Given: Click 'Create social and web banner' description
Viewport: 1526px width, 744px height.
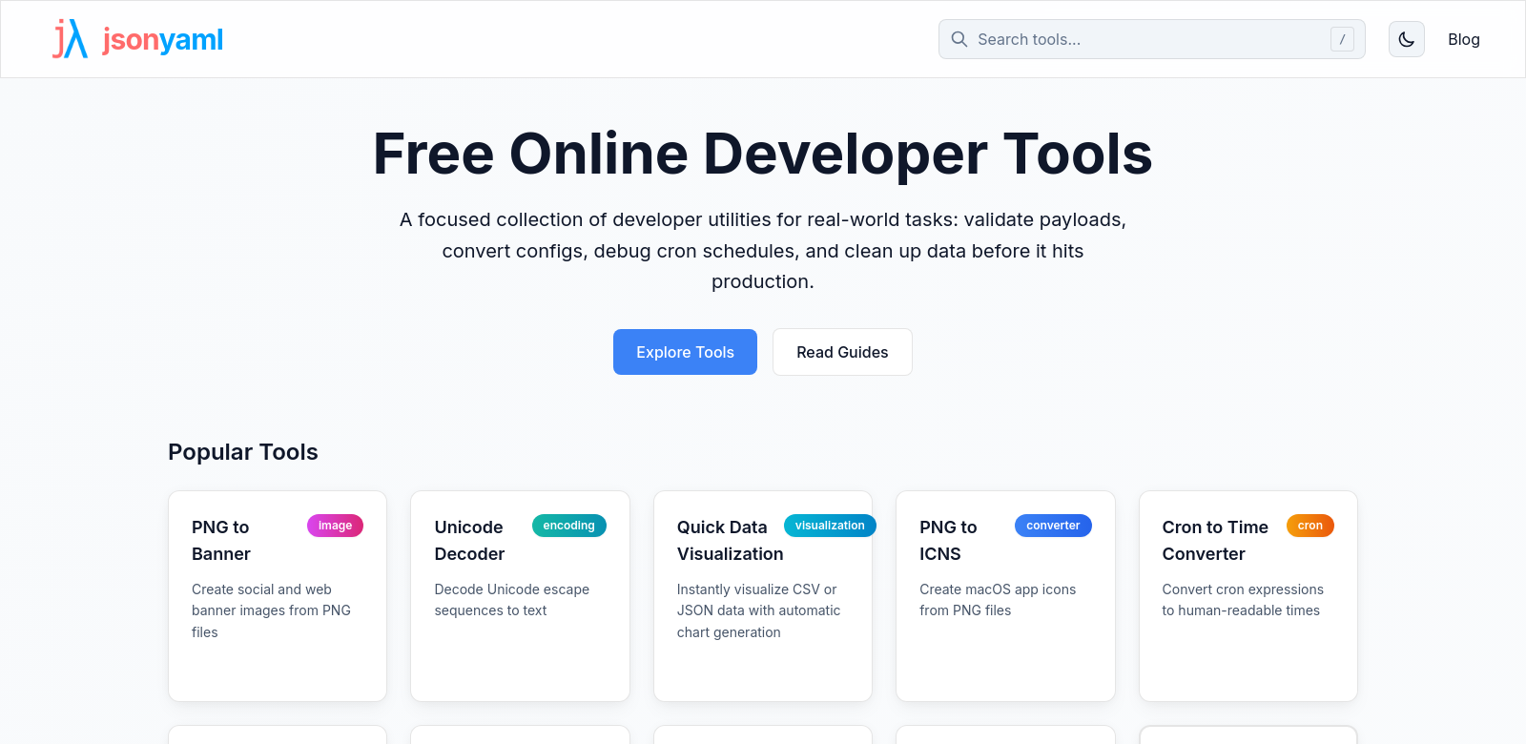Looking at the screenshot, I should (271, 610).
